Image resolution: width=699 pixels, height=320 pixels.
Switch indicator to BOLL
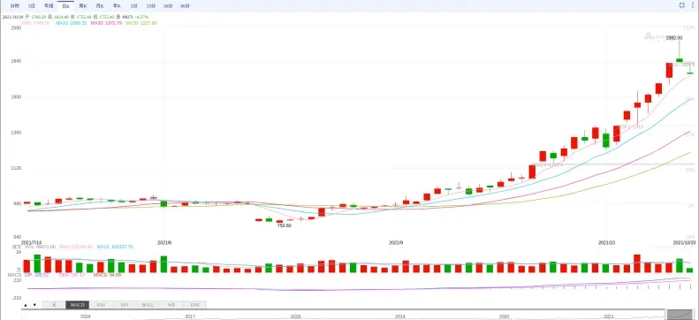pos(148,305)
